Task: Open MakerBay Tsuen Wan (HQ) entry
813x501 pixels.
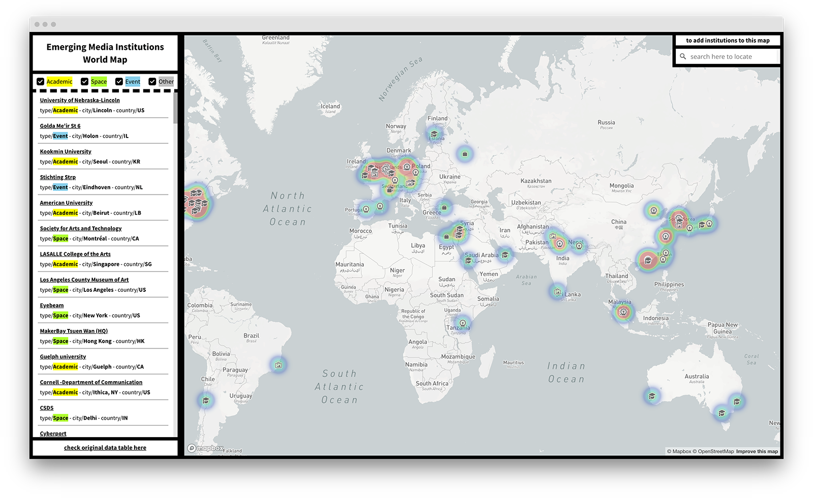Action: tap(74, 331)
